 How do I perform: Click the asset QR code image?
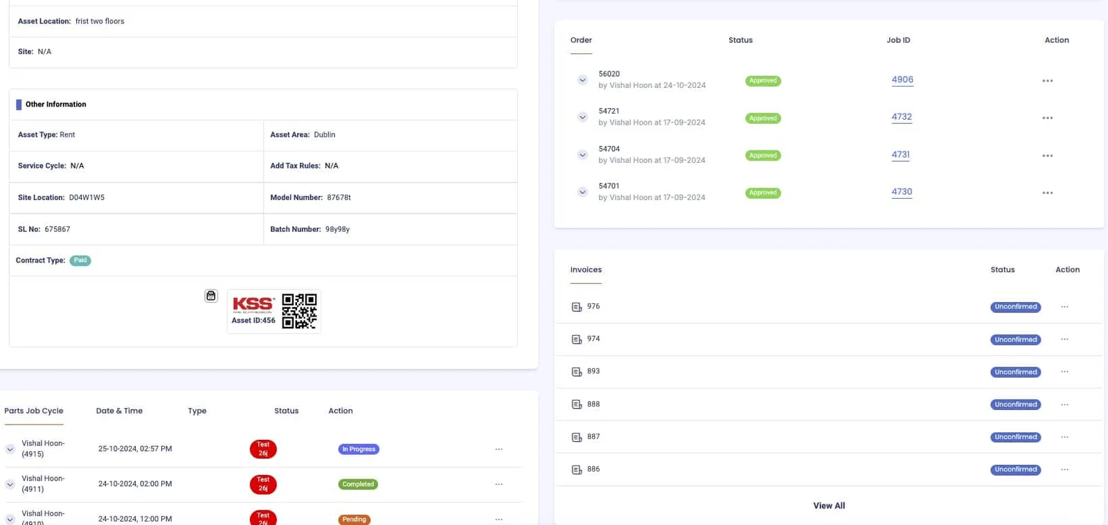tap(299, 311)
